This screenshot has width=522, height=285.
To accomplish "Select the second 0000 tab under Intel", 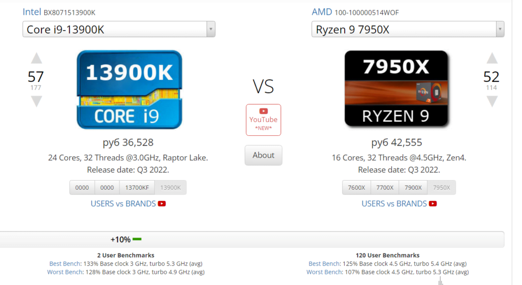I will (107, 188).
